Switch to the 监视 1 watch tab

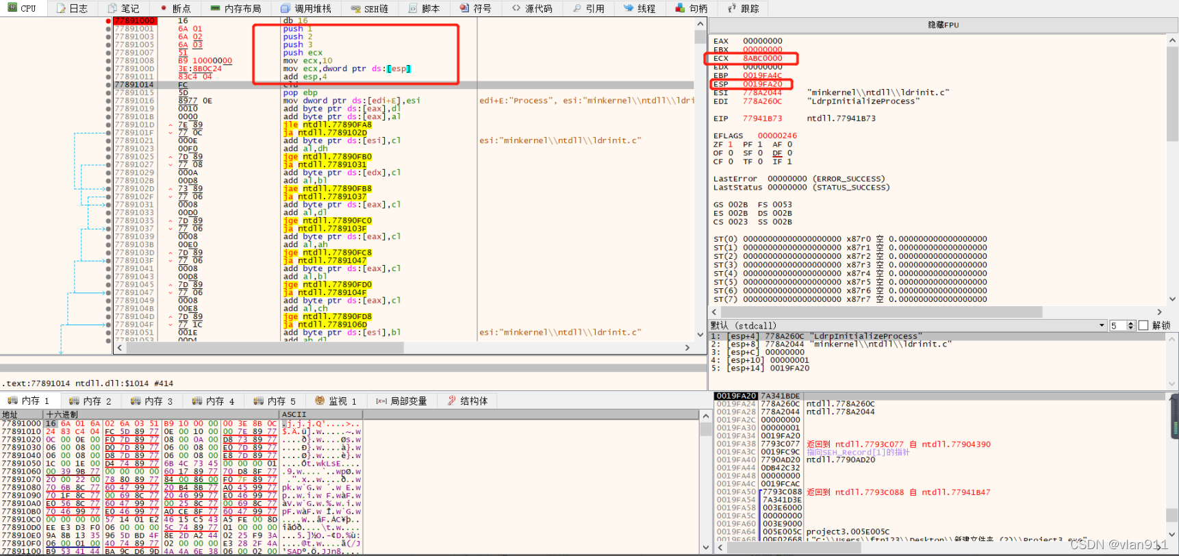[336, 401]
